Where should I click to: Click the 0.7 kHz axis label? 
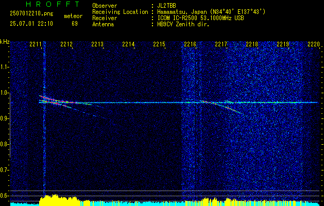4,170
